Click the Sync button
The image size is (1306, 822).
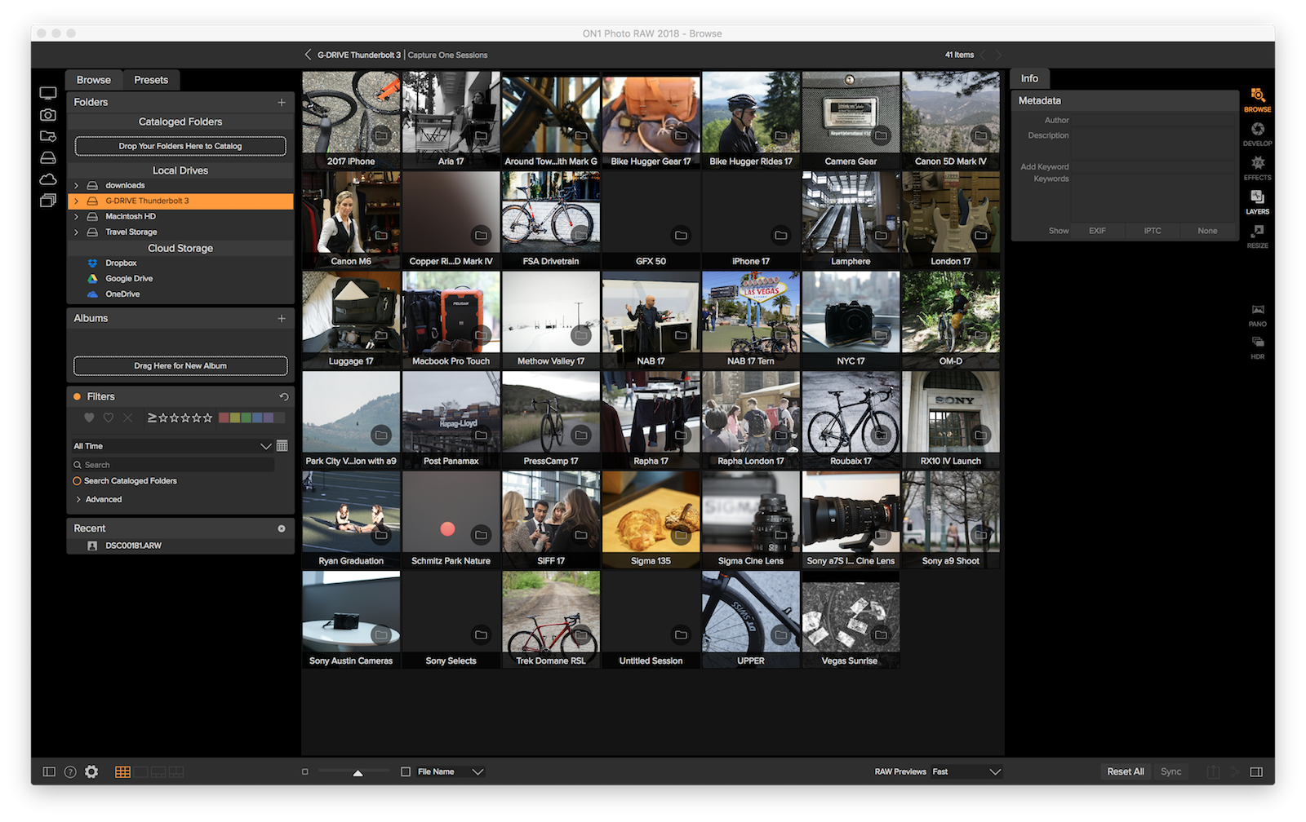(x=1171, y=771)
